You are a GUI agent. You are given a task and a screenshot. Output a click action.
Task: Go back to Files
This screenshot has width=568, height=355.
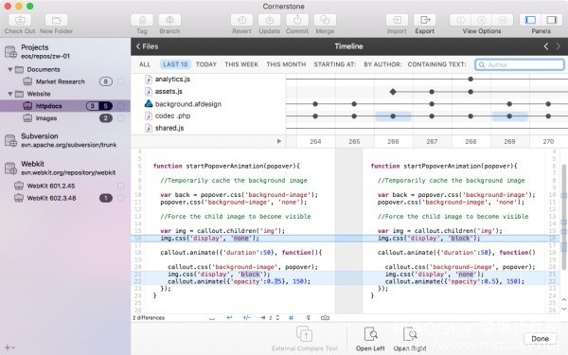point(147,46)
